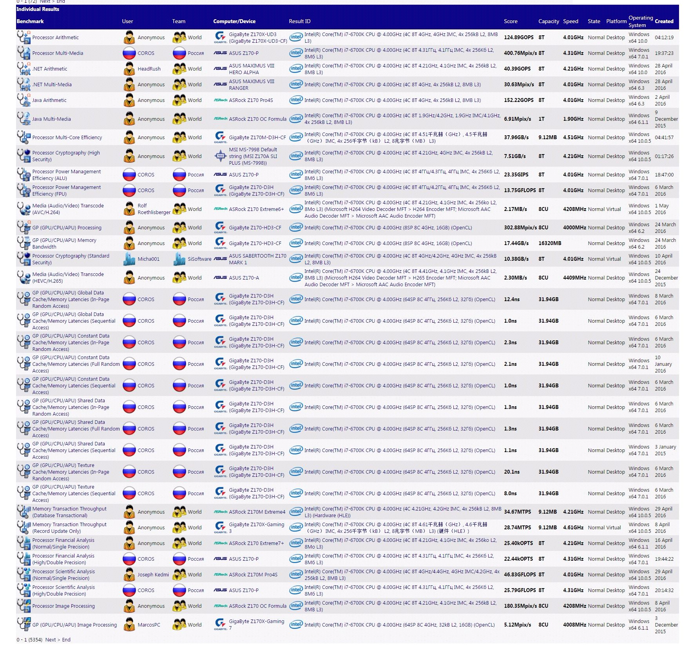Click the Score column header
Image resolution: width=690 pixels, height=645 pixels.
click(511, 21)
